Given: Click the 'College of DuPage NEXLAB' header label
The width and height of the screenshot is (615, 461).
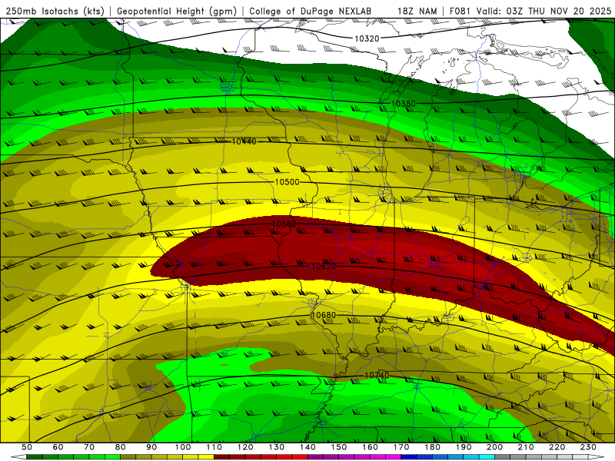Looking at the screenshot, I should (x=311, y=11).
